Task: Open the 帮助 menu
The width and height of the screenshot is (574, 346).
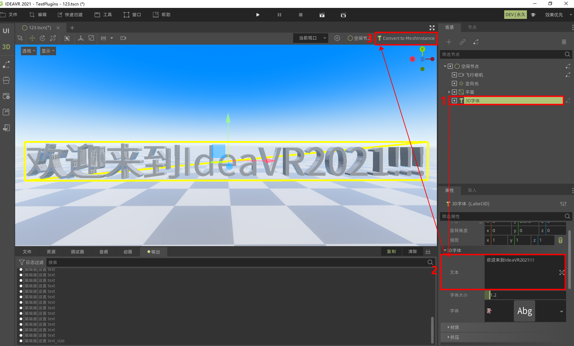Action: pos(162,15)
